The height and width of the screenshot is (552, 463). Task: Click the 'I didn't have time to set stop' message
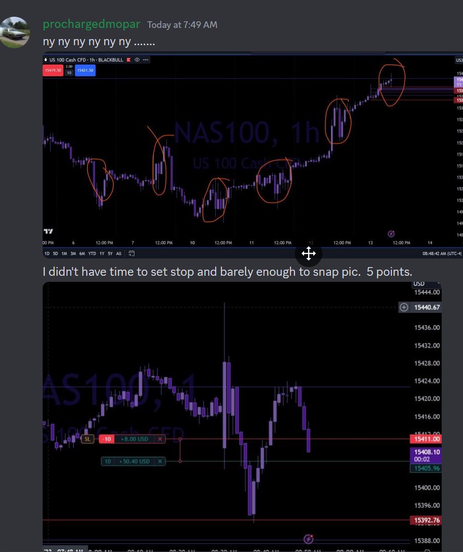click(x=227, y=272)
